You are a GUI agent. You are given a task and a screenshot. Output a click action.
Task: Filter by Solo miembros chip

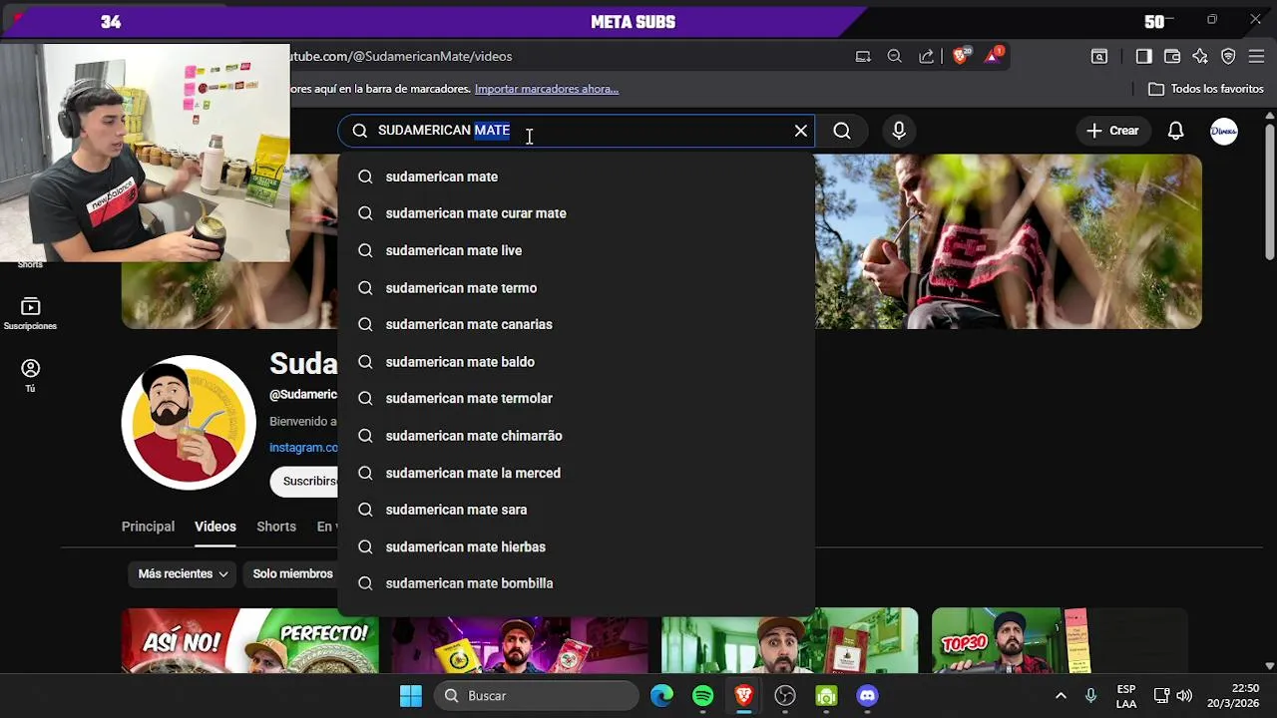[x=292, y=573]
